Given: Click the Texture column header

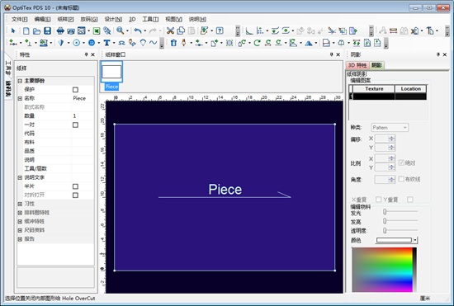Looking at the screenshot, I should (x=374, y=89).
